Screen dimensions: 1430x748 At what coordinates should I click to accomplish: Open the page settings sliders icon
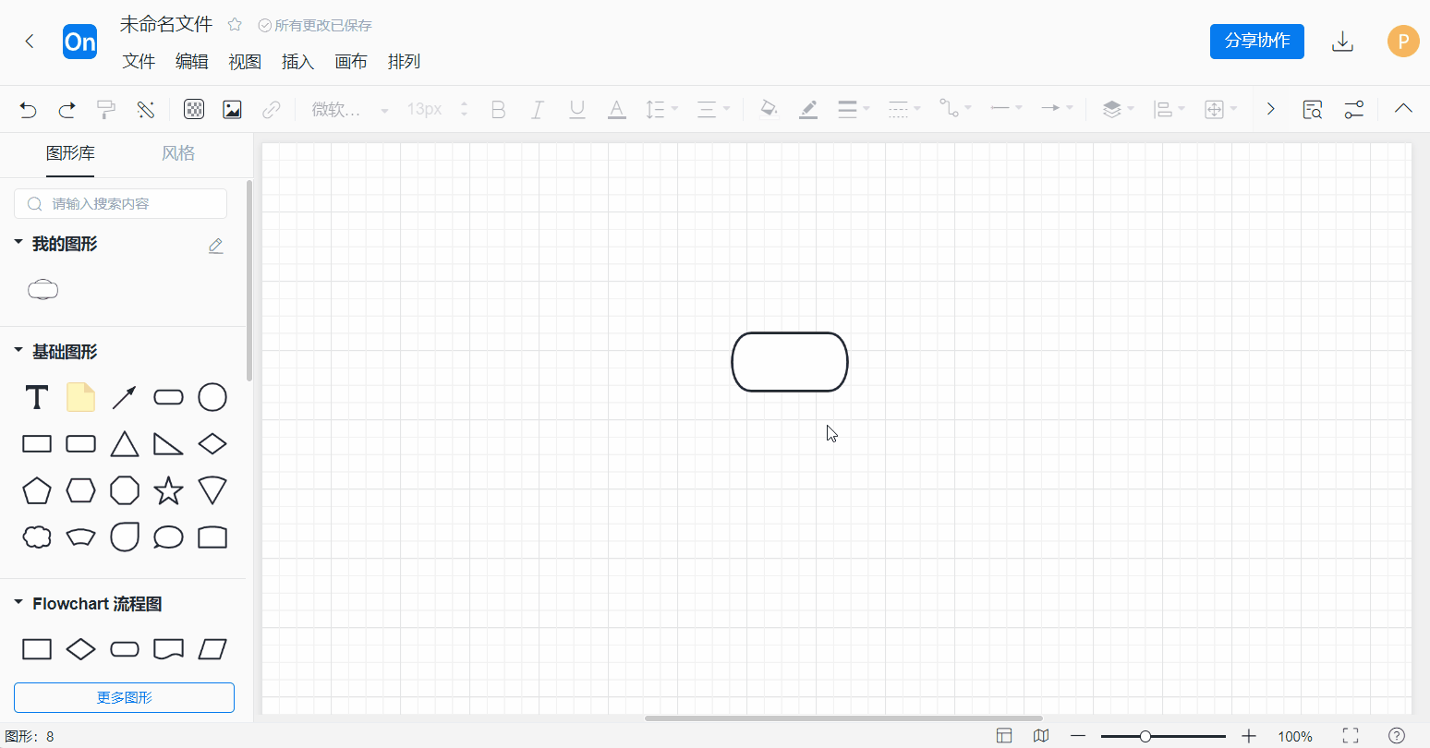click(x=1353, y=109)
